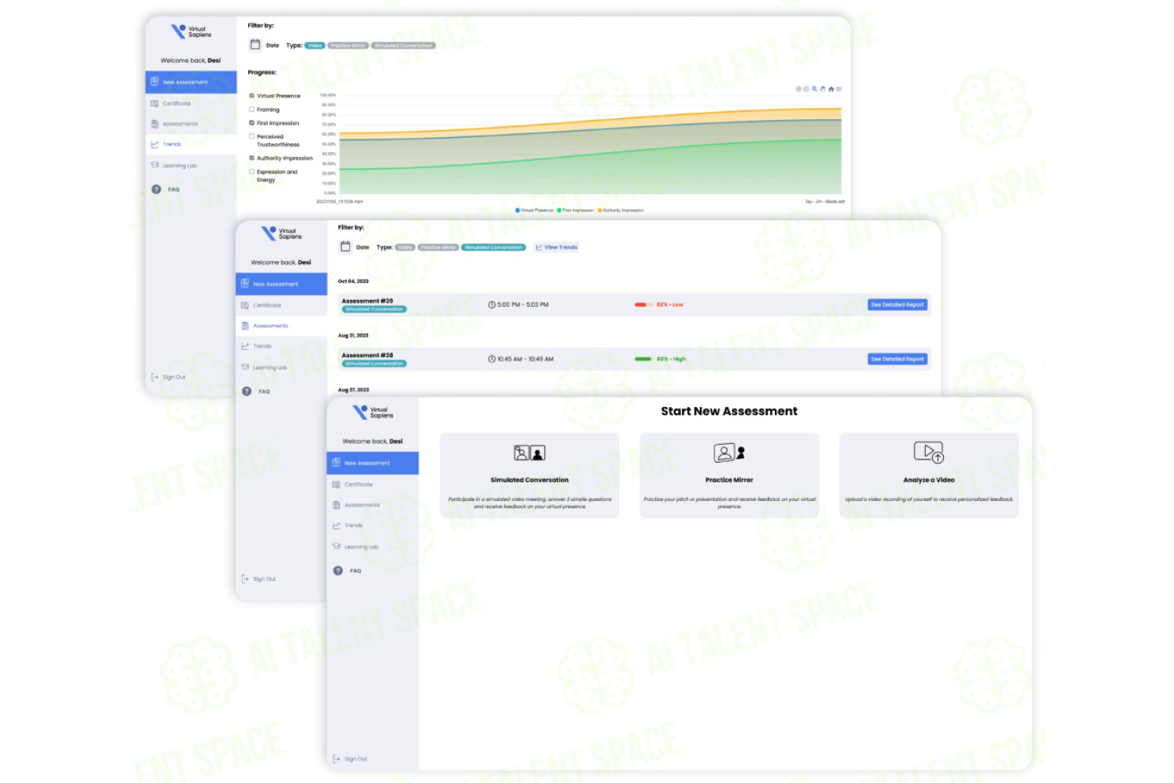Click Simulated Conversation tag under Assessment #39

pos(374,309)
